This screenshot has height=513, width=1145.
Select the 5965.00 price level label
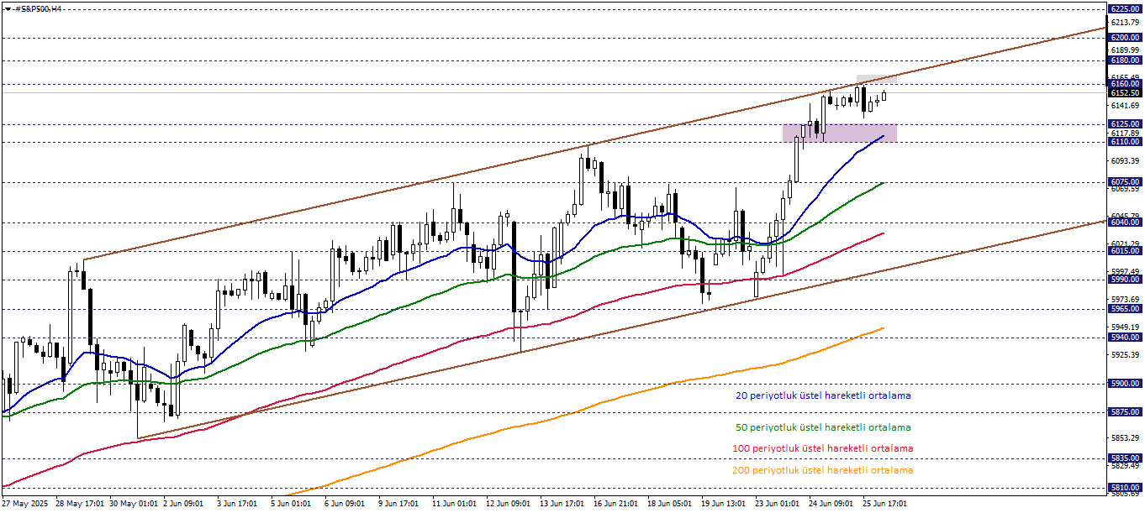click(x=1125, y=309)
